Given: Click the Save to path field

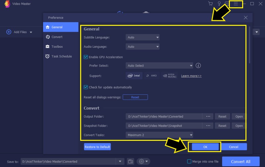Looking at the screenshot, I should (x=68, y=161).
